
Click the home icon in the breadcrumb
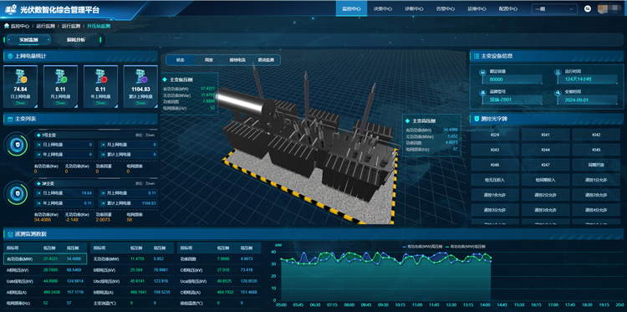tap(7, 26)
